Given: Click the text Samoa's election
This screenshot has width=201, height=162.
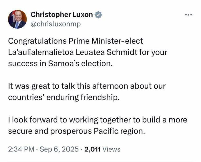Looking at the screenshot, I should [x=80, y=64].
